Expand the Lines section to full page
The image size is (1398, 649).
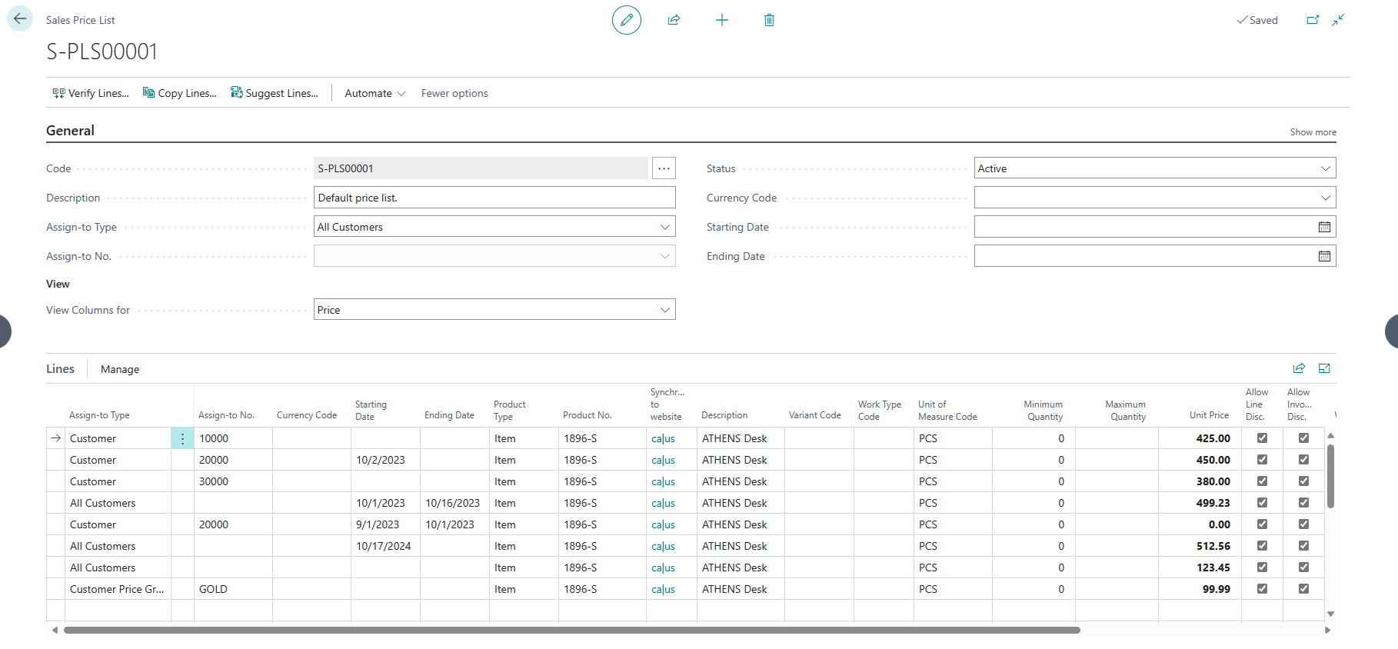point(1324,368)
